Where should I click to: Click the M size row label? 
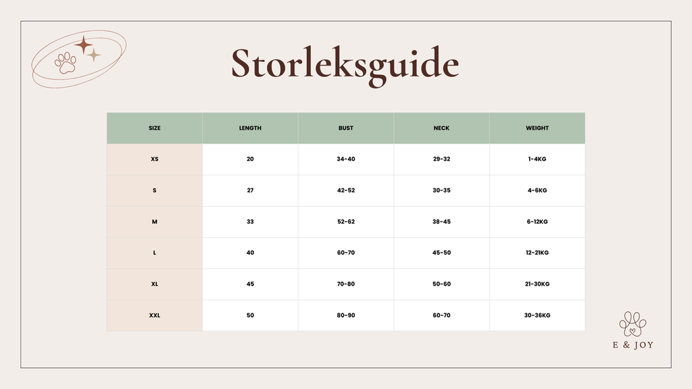click(x=155, y=222)
